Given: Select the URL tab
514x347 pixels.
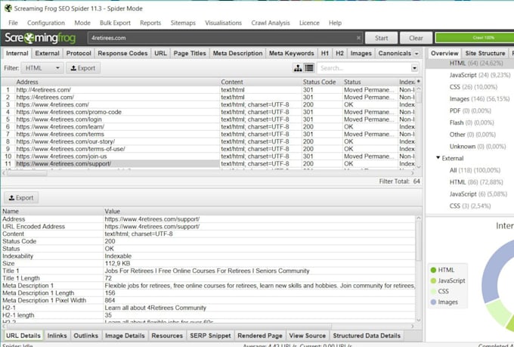Looking at the screenshot, I should coord(160,53).
